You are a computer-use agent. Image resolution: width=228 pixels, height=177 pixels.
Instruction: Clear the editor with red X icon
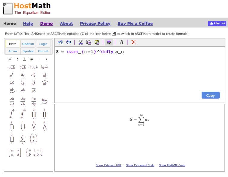click(x=133, y=43)
